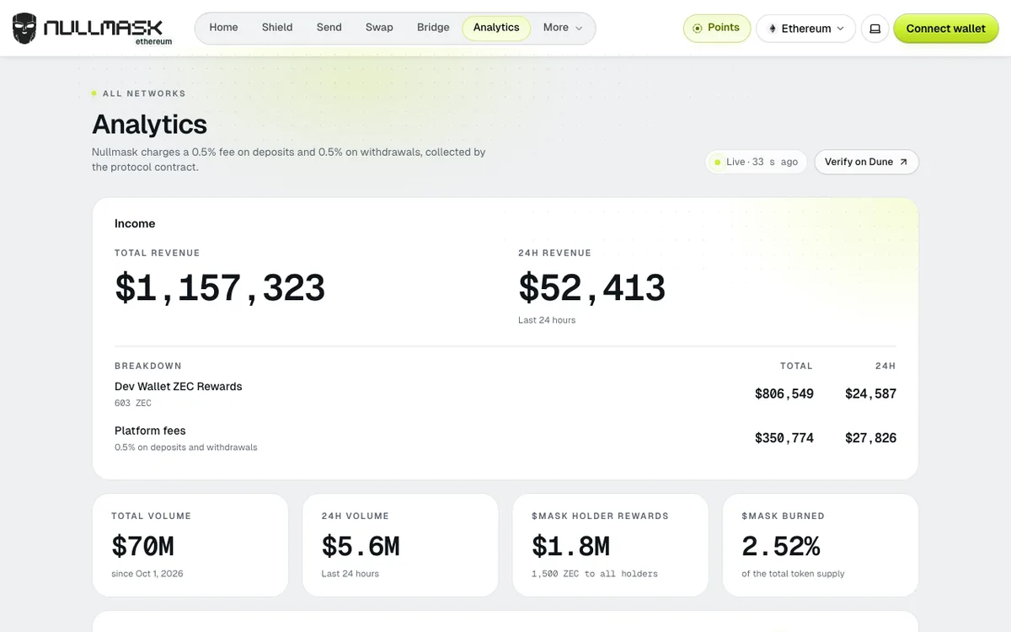Open the Ethereum network dropdown chevron
Viewport: 1011px width, 632px height.
click(x=840, y=29)
